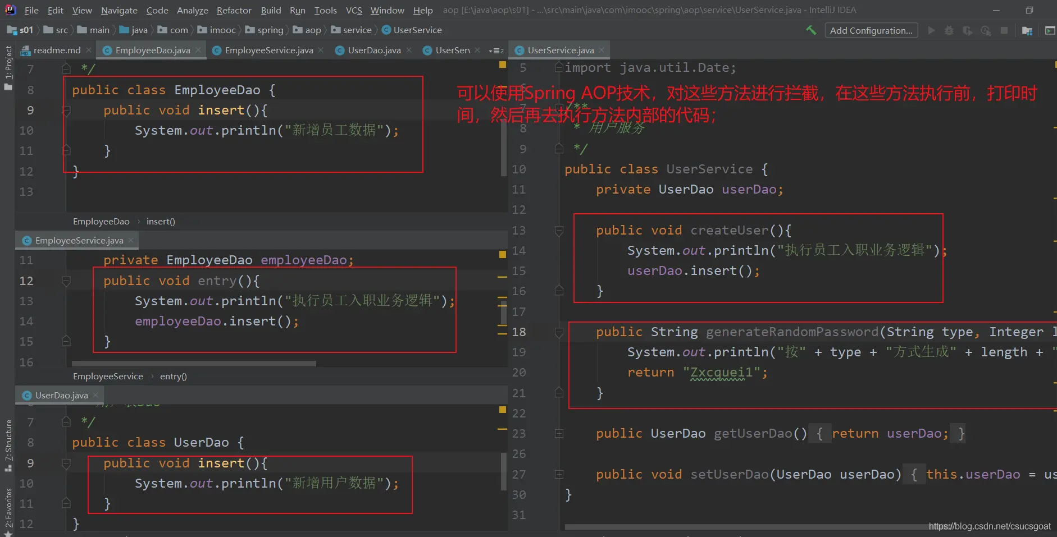Expand the folded setUserDao method
1057x537 pixels.
(x=559, y=475)
